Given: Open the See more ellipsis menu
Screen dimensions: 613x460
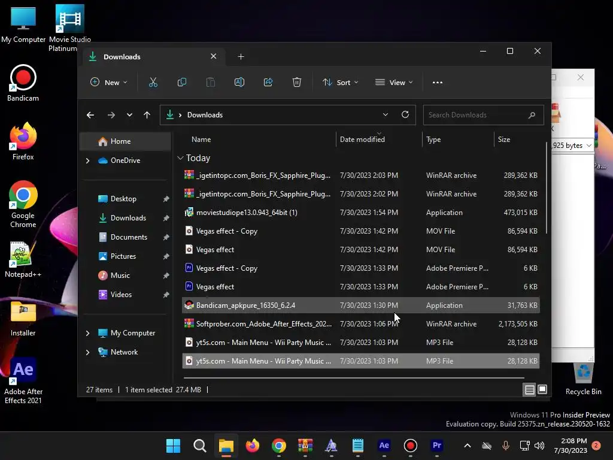Looking at the screenshot, I should click(438, 83).
